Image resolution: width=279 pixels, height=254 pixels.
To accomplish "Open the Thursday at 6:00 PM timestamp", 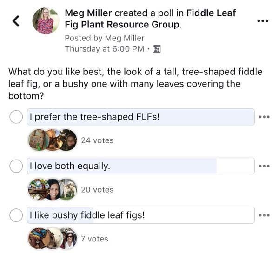I will (105, 49).
